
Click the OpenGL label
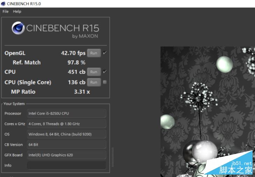[x=15, y=53]
